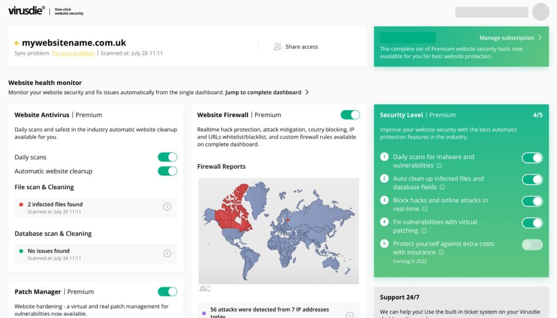Click the 2 infected files found text
557x318 pixels.
tap(55, 204)
